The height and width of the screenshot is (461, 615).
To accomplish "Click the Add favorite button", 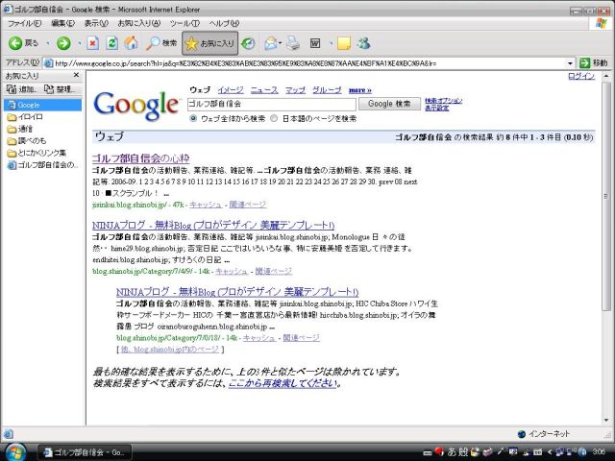I will coord(21,89).
